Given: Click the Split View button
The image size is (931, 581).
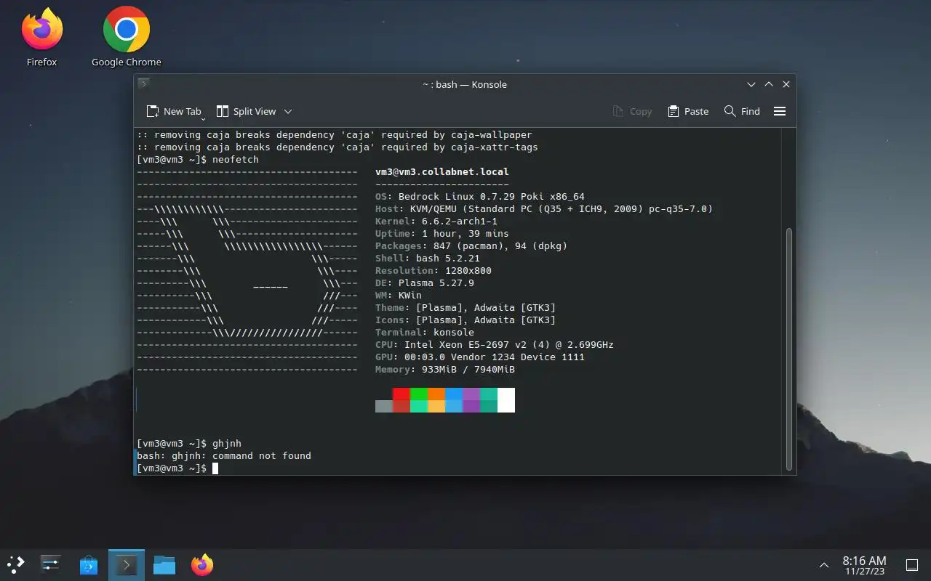Looking at the screenshot, I should tap(247, 111).
